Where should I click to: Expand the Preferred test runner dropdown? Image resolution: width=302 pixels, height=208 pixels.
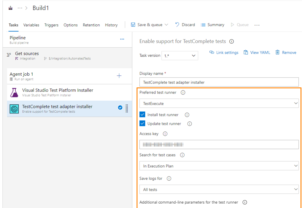tap(219, 103)
